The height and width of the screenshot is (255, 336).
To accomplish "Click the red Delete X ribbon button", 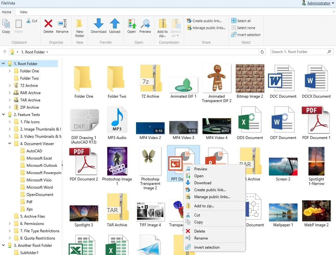I will (48, 26).
